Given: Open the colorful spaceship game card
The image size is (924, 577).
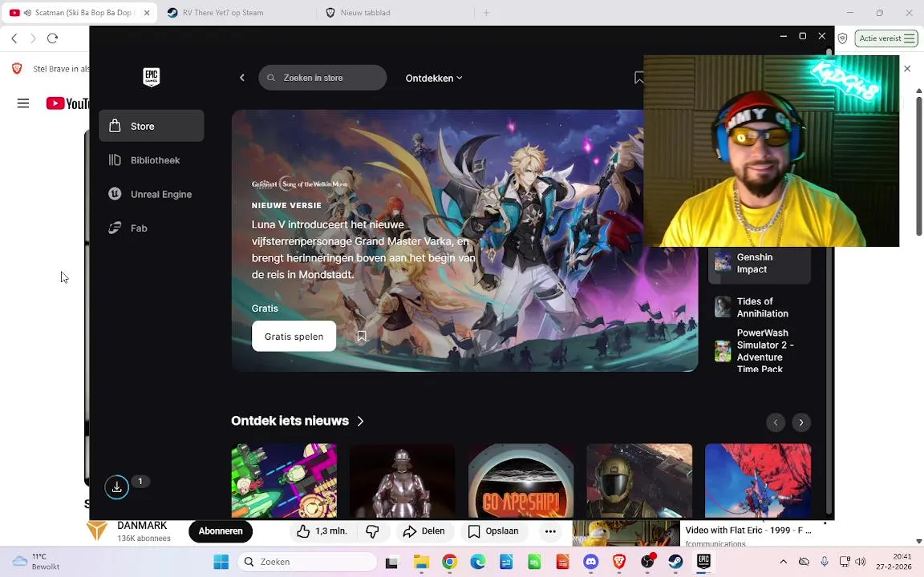Looking at the screenshot, I should coord(284,481).
